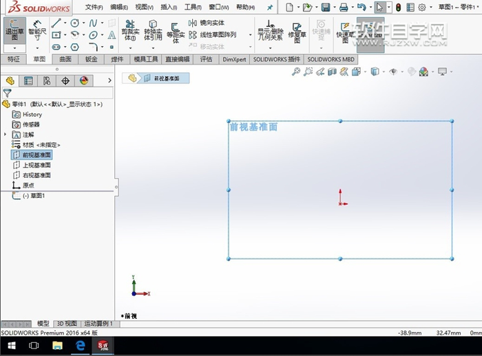Image resolution: width=482 pixels, height=356 pixels.
Task: Expand the Annotations (注解) tree node
Action: coord(5,135)
